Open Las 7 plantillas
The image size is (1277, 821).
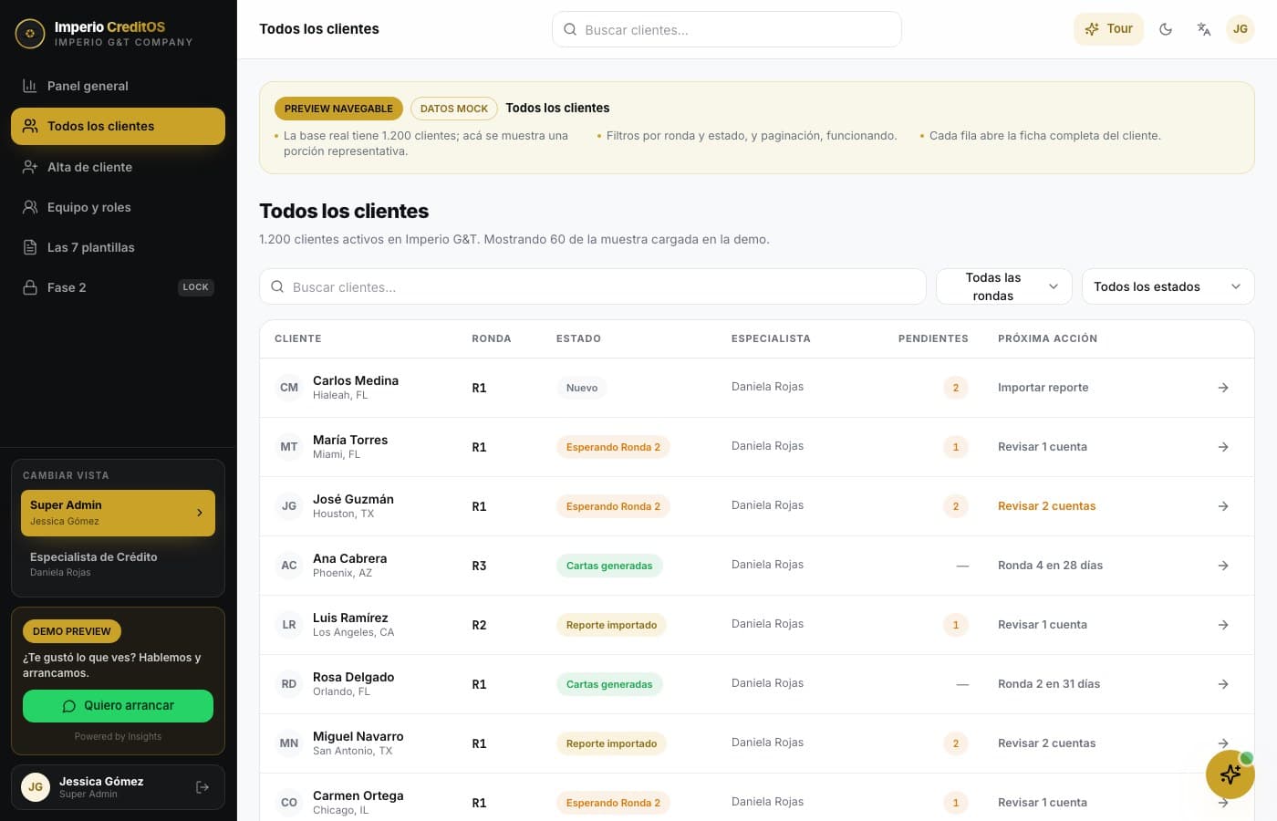[x=118, y=247]
